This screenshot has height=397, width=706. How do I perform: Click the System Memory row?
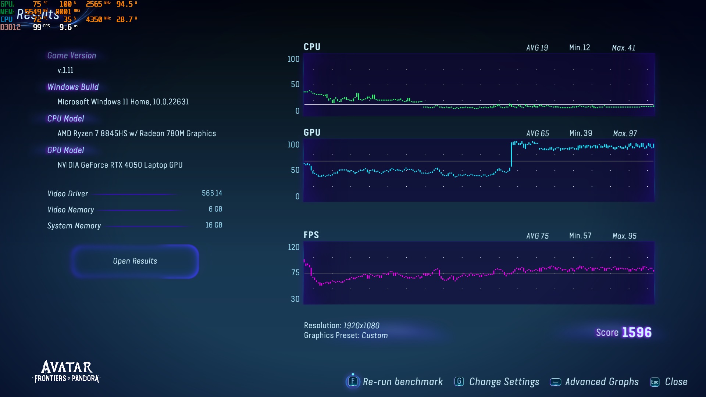(x=135, y=225)
